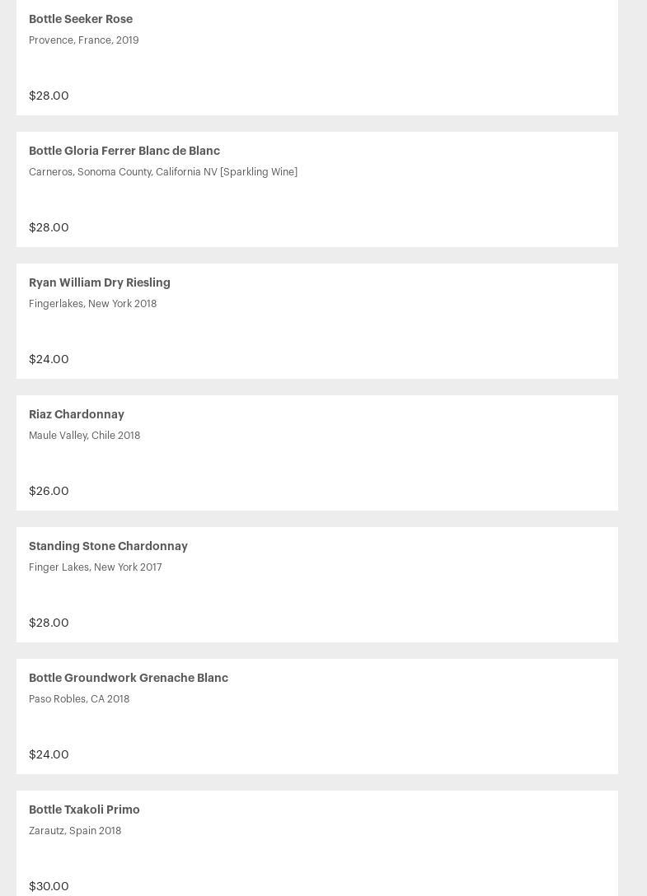
Task: Select the $30.00 price for Txakoli Primo
Action: tap(49, 886)
